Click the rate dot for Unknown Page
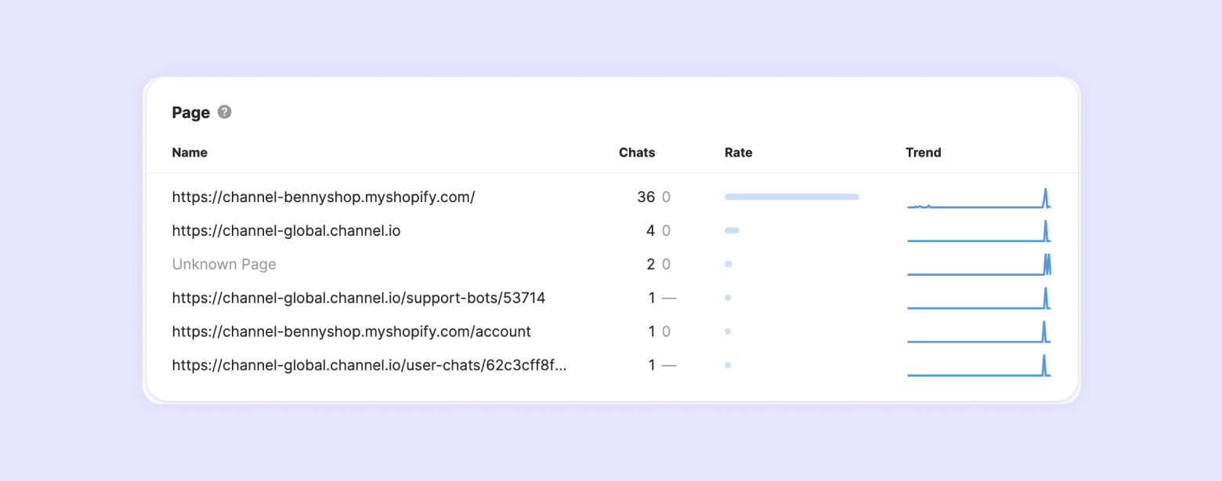 click(728, 265)
